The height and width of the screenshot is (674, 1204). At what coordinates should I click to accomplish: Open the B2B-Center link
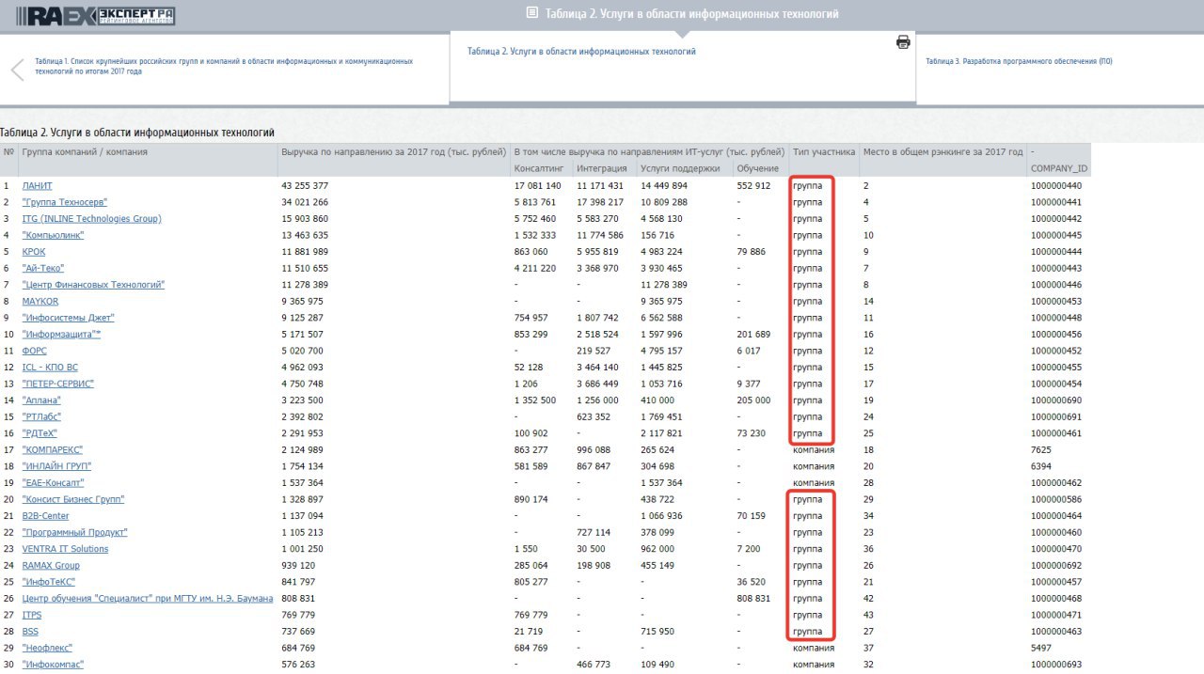pyautogui.click(x=45, y=516)
